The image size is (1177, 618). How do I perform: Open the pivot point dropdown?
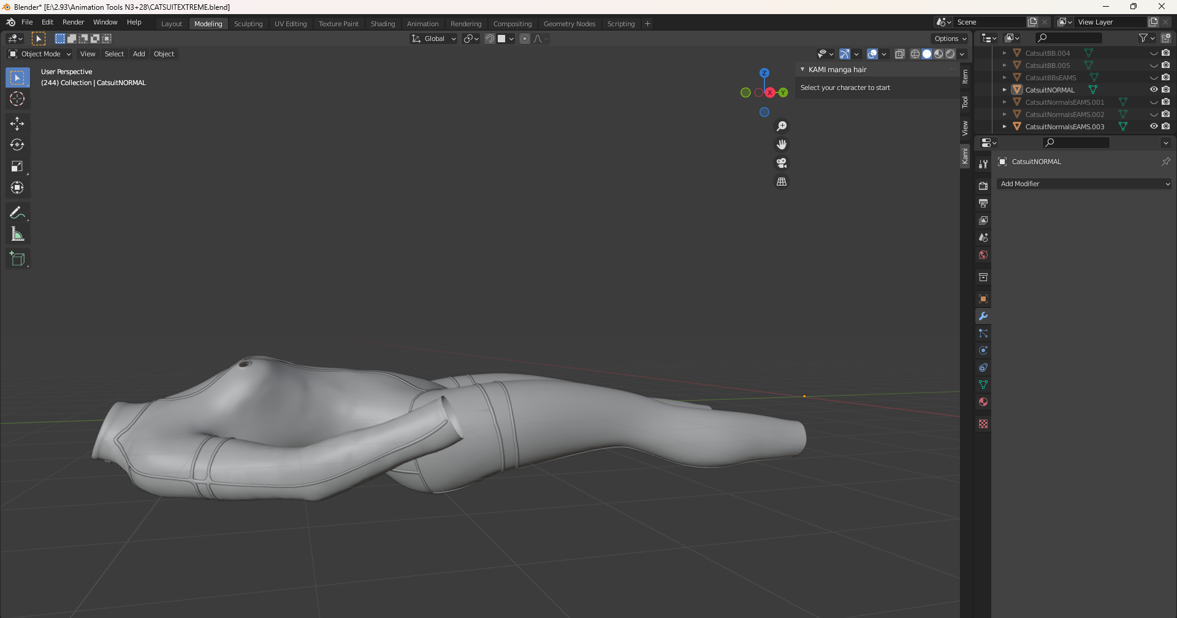471,39
